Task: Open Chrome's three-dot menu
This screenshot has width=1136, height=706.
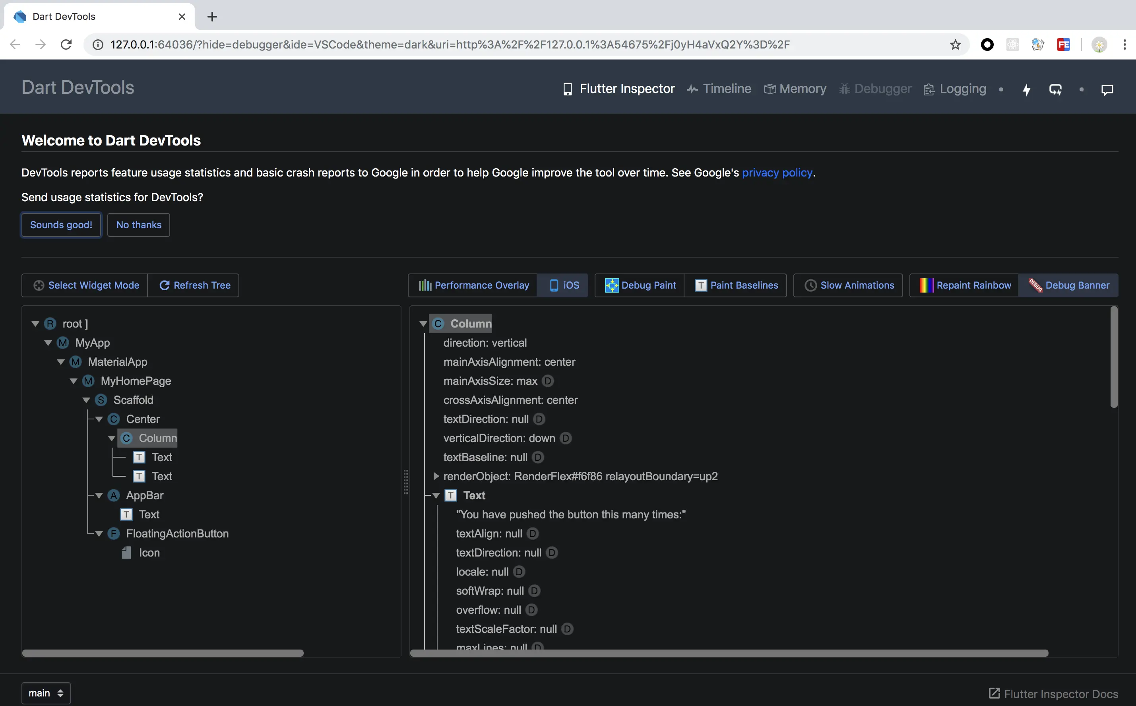Action: coord(1124,45)
